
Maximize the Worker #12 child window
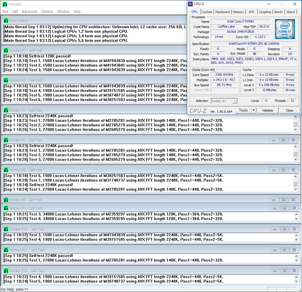[x=284, y=271]
